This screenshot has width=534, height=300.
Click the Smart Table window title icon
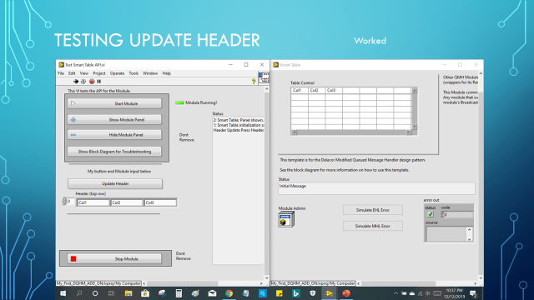pos(276,65)
